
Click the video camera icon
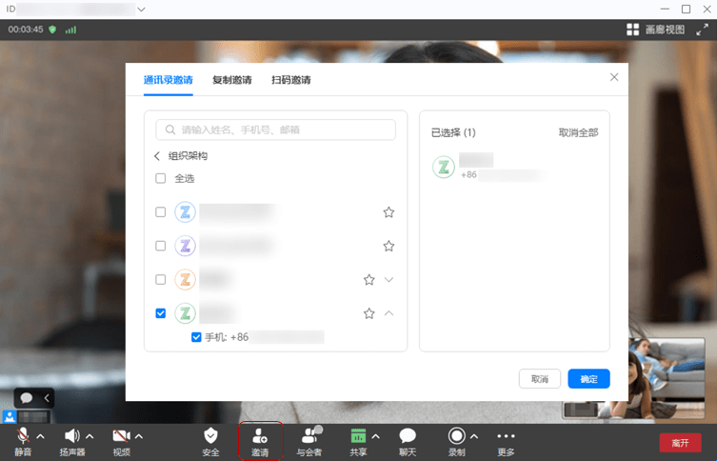point(121,436)
